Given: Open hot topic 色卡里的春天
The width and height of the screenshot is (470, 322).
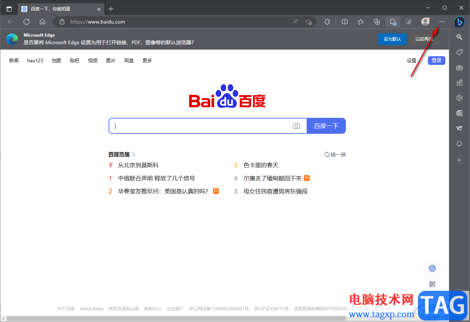Looking at the screenshot, I should point(261,165).
